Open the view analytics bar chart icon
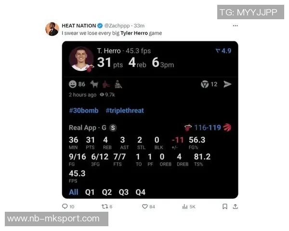 pyautogui.click(x=185, y=206)
